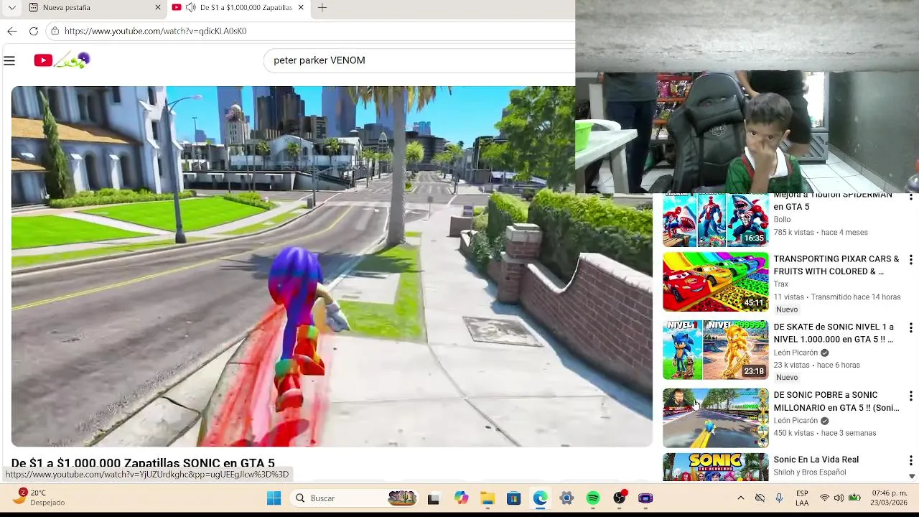Open the volume control in tray

click(x=839, y=498)
